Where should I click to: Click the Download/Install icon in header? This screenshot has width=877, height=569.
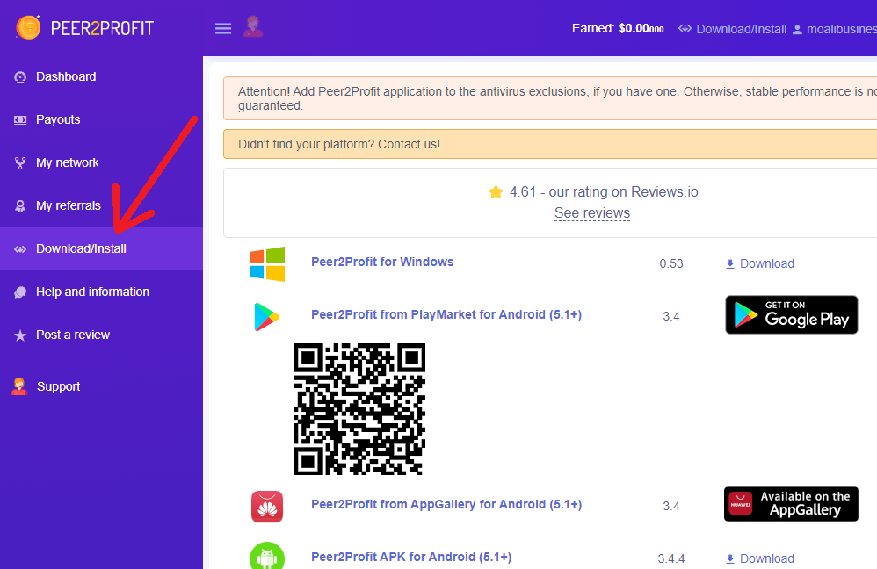(685, 28)
